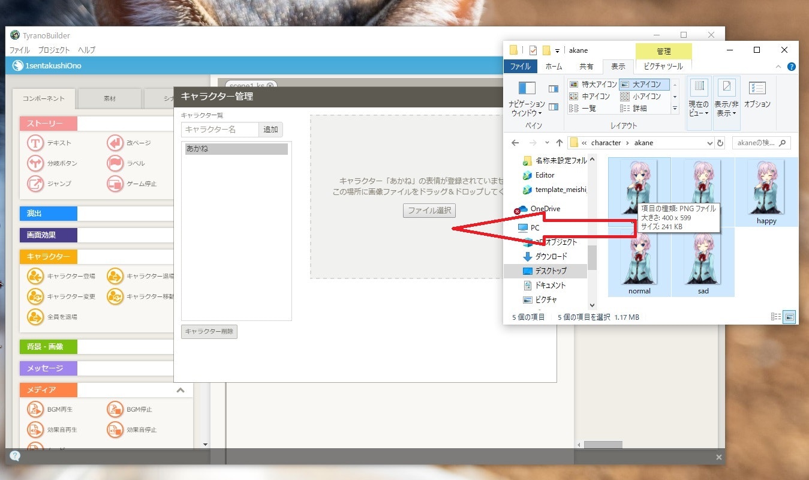The width and height of the screenshot is (809, 480).
Task: Select the 分岐ボタン branch button component
Action: click(52, 163)
